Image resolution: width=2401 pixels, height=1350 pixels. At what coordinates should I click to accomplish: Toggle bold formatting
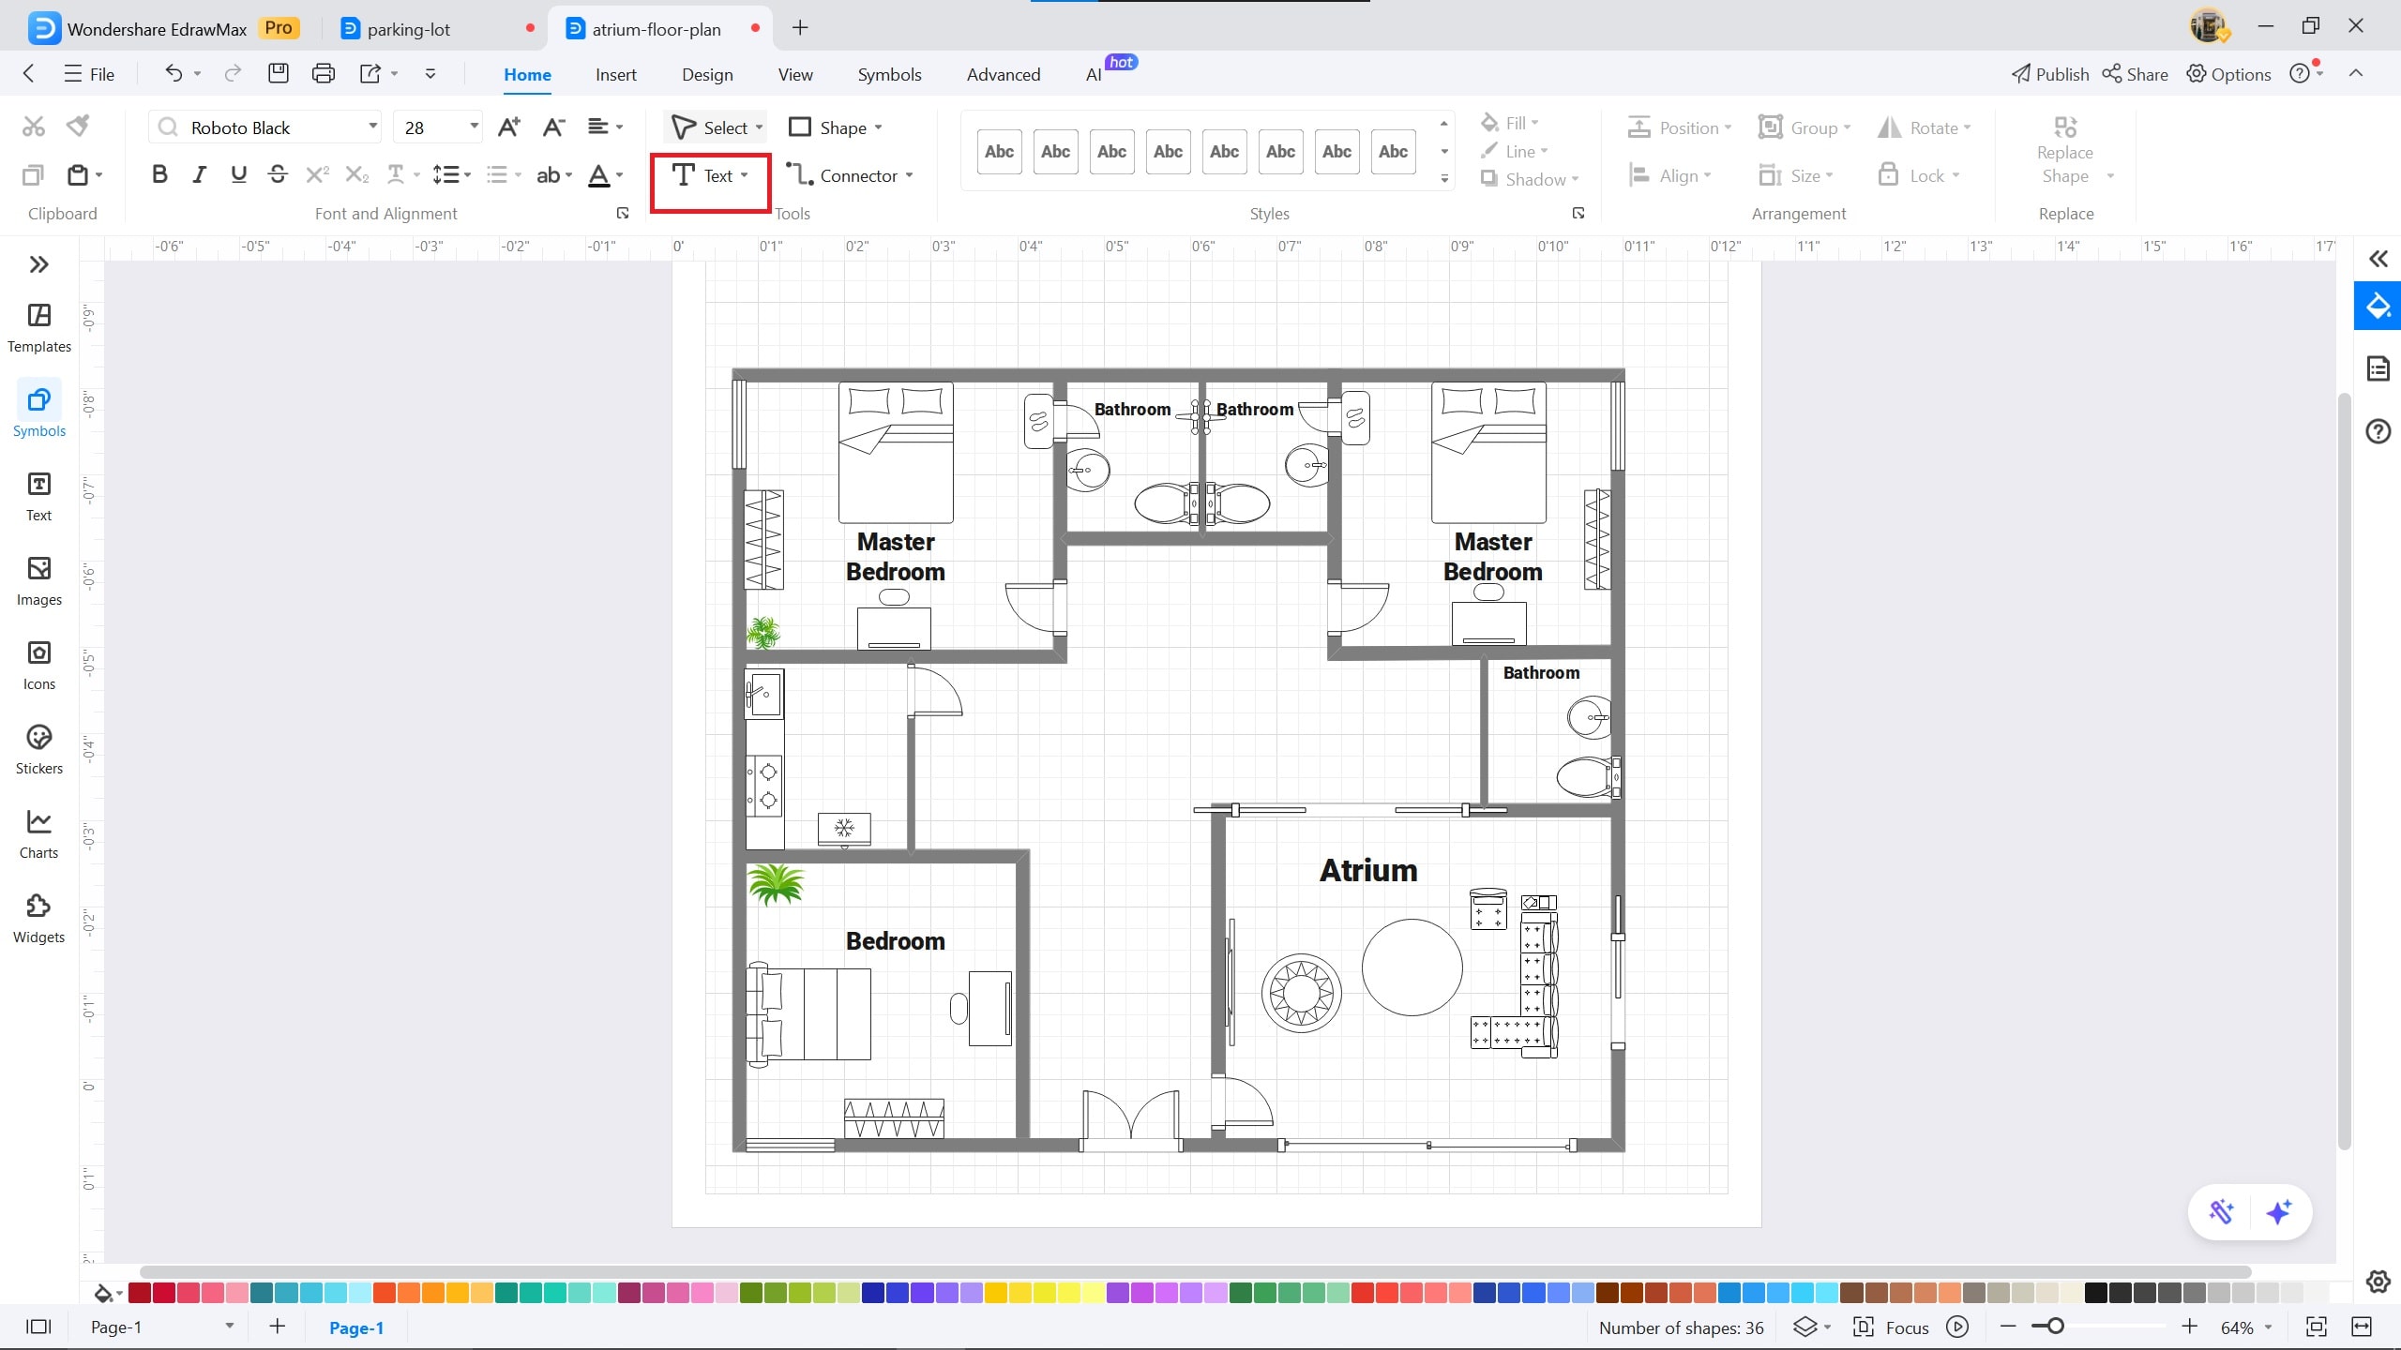pyautogui.click(x=159, y=173)
